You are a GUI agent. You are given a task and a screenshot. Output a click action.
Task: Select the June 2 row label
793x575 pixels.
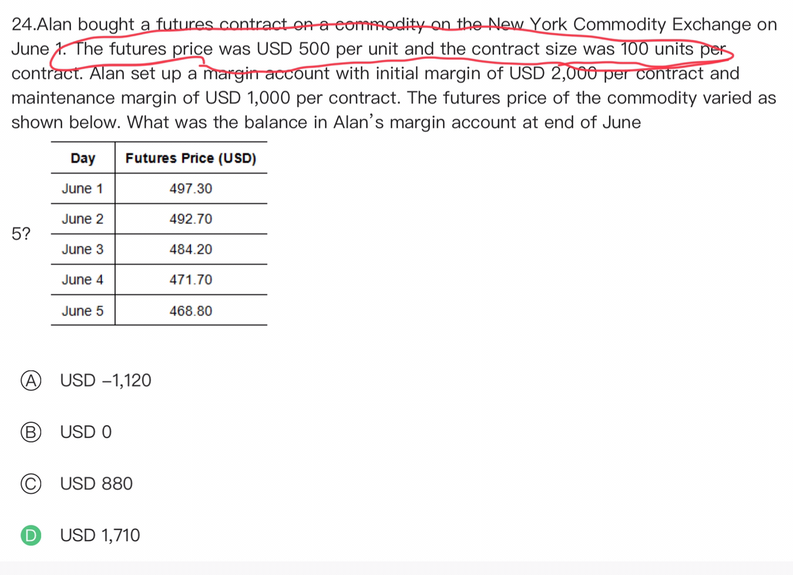pos(83,219)
